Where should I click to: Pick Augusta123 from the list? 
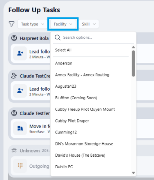point(66,86)
